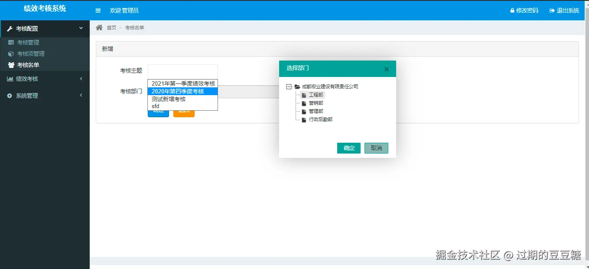Viewport: 589px width, 269px height.
Task: Click the file icon next to 工程部
Action: click(304, 95)
